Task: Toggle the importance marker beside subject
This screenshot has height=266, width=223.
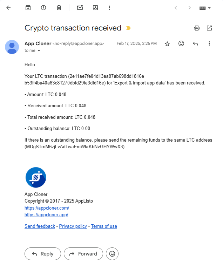Action: tap(128, 28)
